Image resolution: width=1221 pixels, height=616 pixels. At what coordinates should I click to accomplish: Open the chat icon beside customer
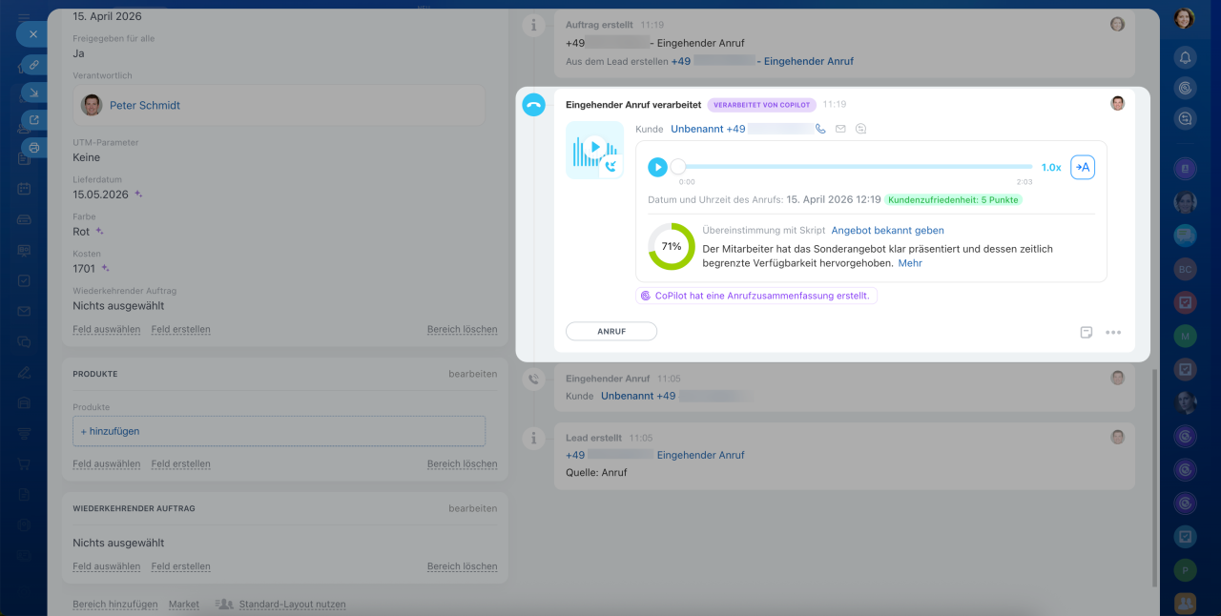[860, 129]
